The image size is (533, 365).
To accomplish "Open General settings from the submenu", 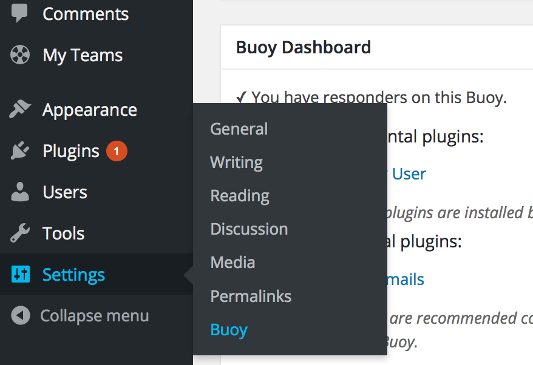I will (x=239, y=129).
